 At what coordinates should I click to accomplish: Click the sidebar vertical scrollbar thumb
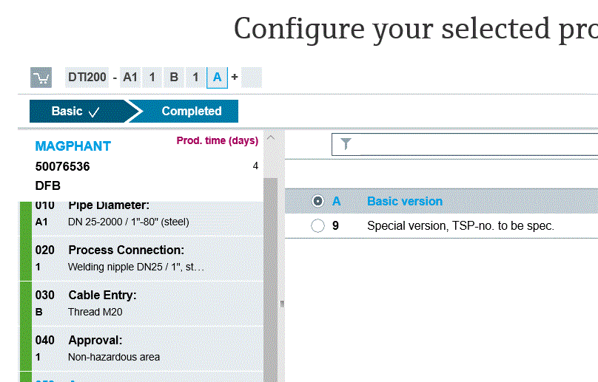click(270, 280)
